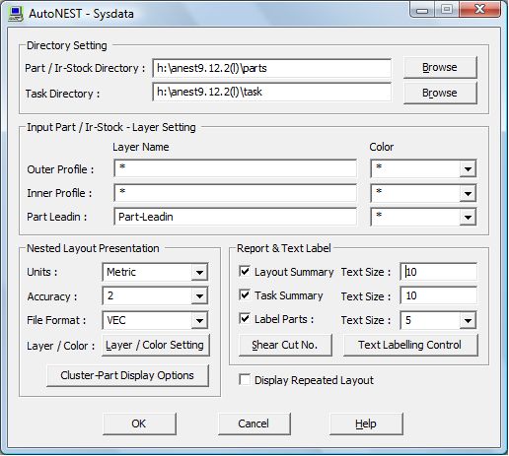This screenshot has height=456, width=509.
Task: Open the Part Leadin color dropdown
Action: coord(468,217)
